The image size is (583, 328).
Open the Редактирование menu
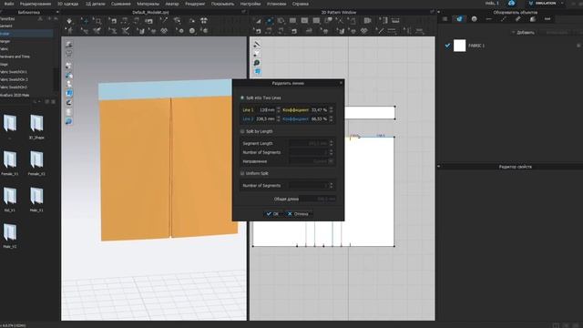point(36,4)
